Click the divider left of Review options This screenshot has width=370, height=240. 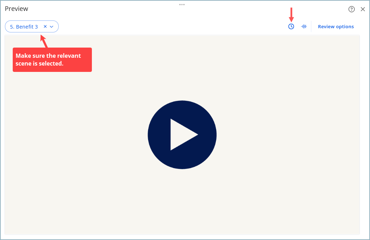[x=311, y=26]
